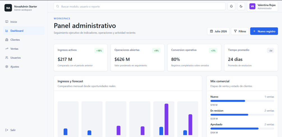Screen dimensions: 282x137
Task: Click the funnel icon on Filtros
Action: 235,31
